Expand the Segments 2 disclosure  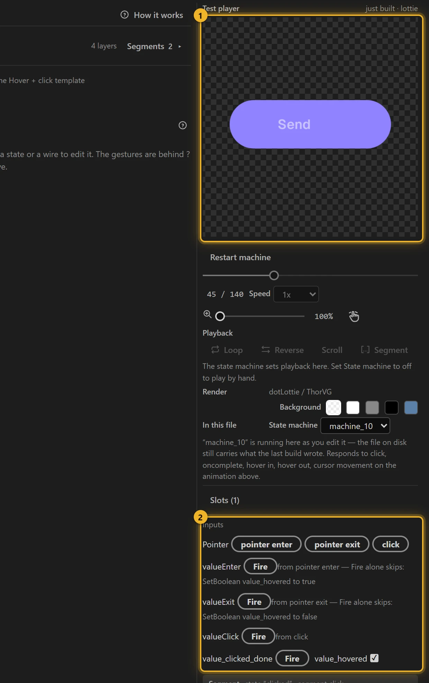(x=154, y=46)
